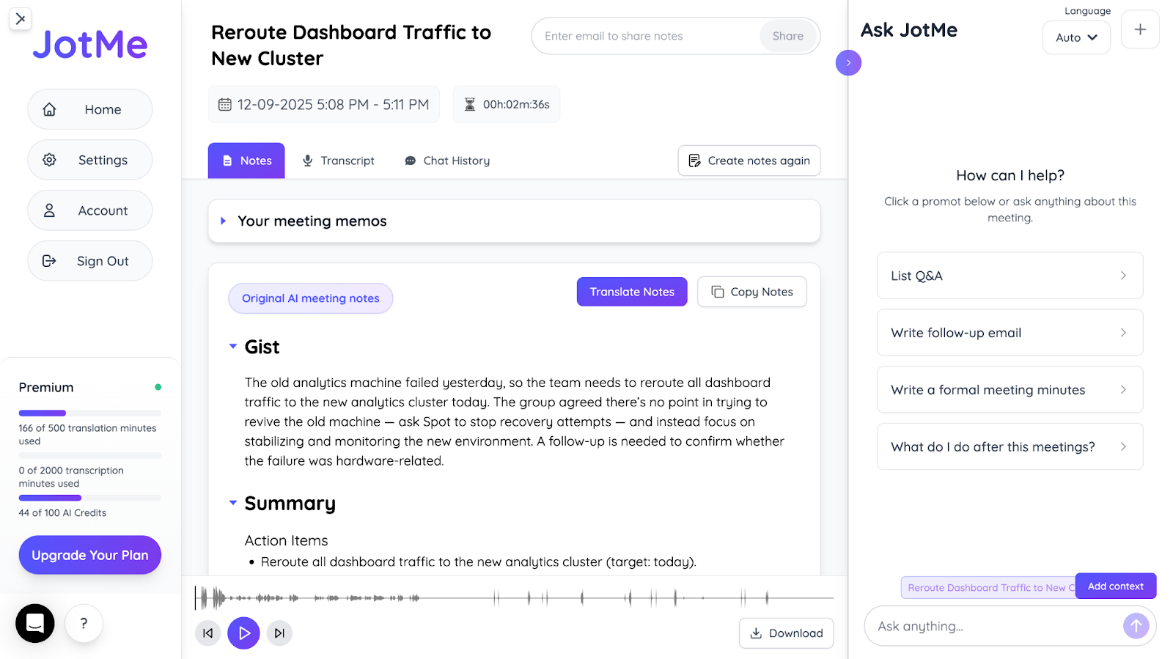Skip to previous audio segment
This screenshot has height=659, width=1173.
[208, 633]
